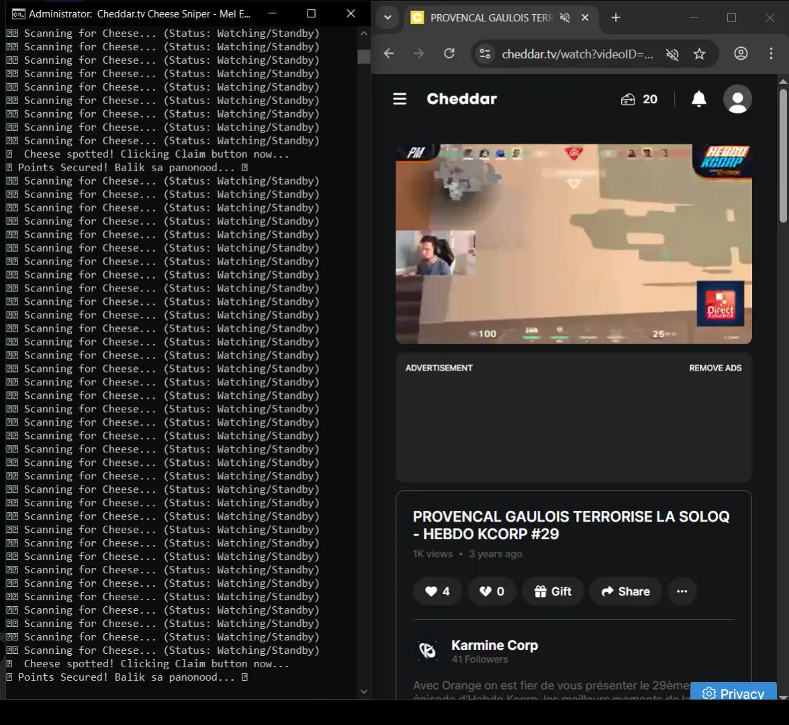789x725 pixels.
Task: Click the browser page scrollbar thumb
Action: tap(783, 156)
